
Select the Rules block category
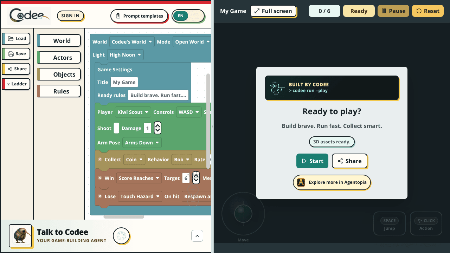coord(59,91)
